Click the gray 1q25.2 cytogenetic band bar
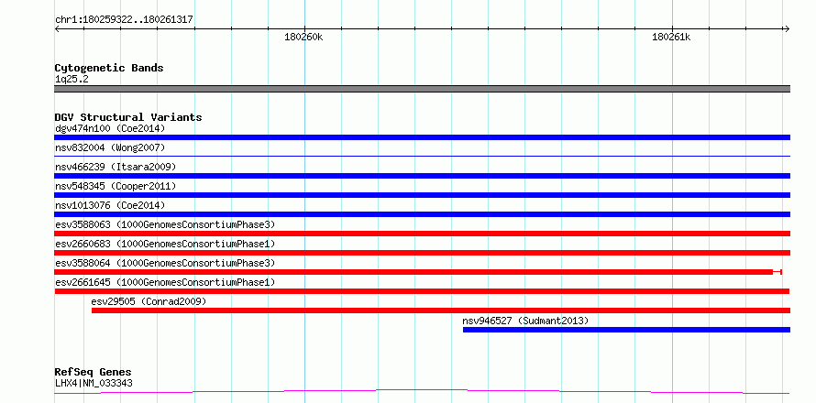Viewport: 816px width, 403px height. (422, 89)
